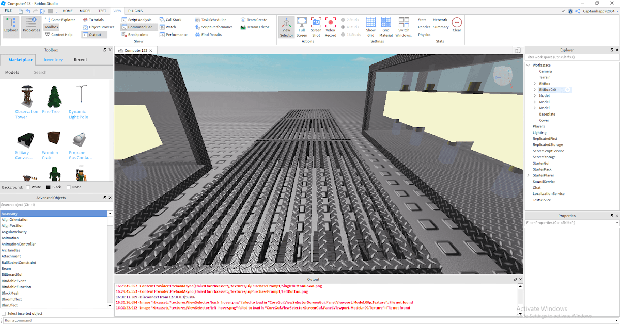
Task: Check the Select inserted object box
Action: (x=4, y=313)
